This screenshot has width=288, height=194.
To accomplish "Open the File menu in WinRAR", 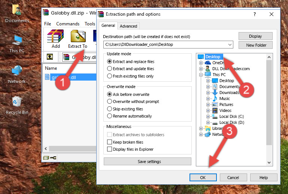I will pyautogui.click(x=48, y=24).
